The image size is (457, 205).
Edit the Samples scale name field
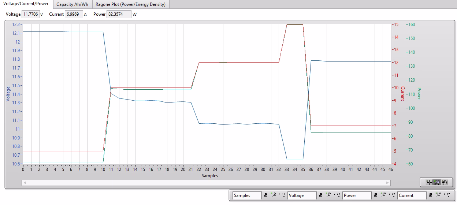coord(247,195)
